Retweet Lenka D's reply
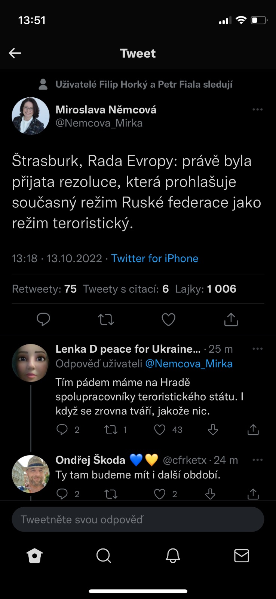Viewport: 276px width, 599px height. [x=111, y=429]
